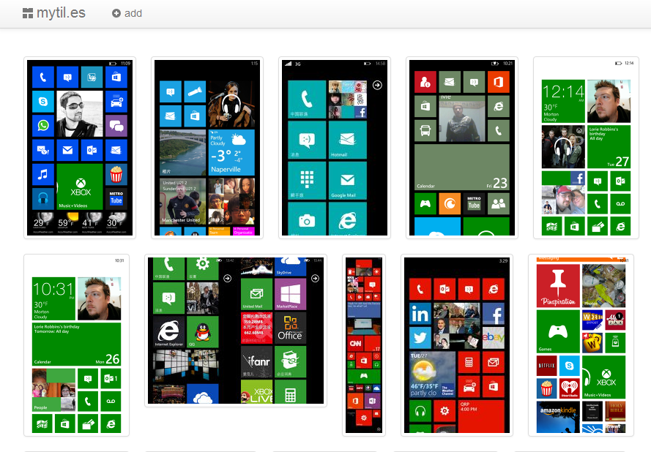Click the ifanr tile
The width and height of the screenshot is (651, 452).
tap(256, 361)
